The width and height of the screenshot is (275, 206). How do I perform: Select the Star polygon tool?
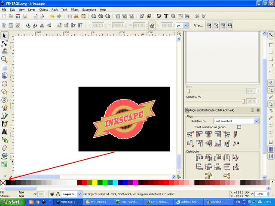(4, 91)
